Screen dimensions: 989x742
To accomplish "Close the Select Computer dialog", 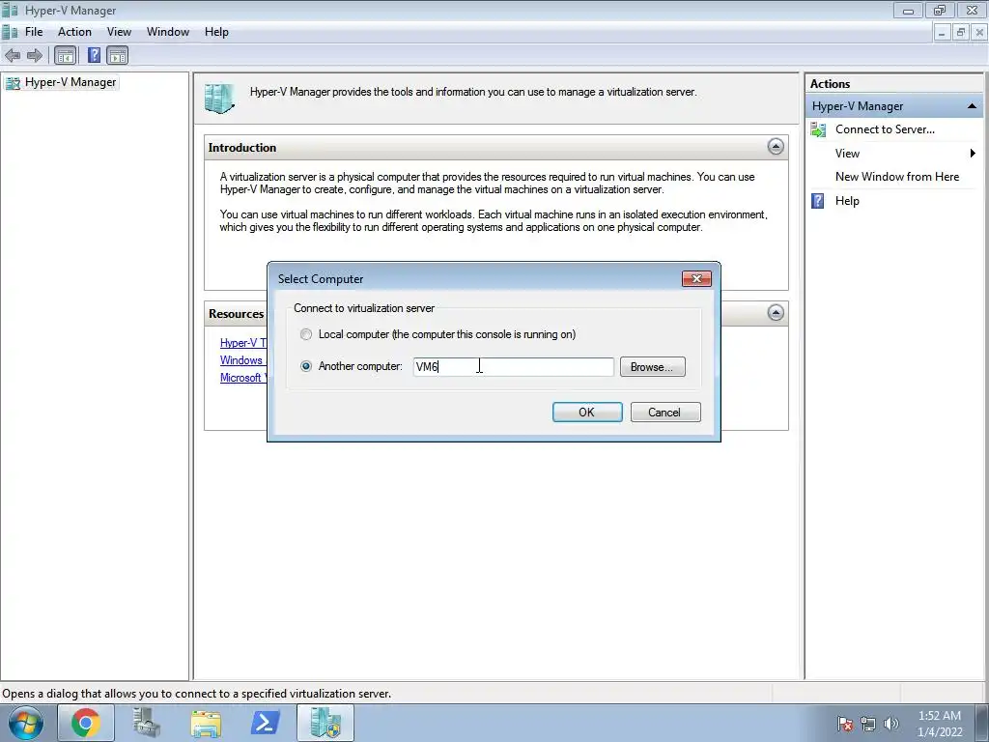I will coord(696,279).
